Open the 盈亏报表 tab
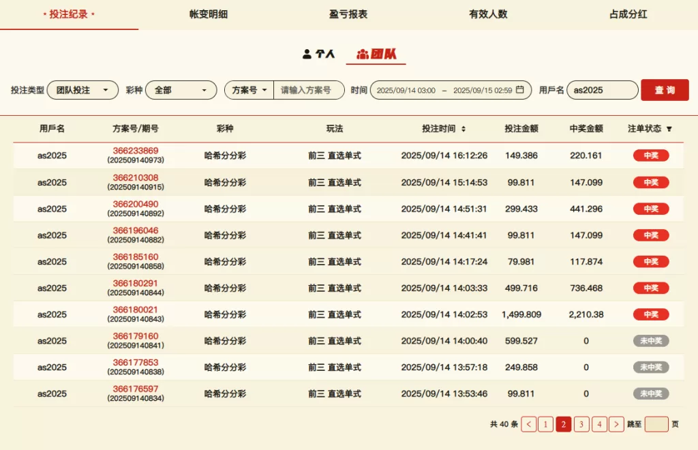This screenshot has width=698, height=450. [348, 14]
